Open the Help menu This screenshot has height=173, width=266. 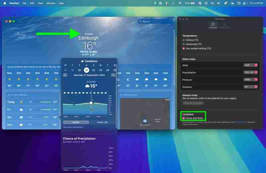[61, 3]
